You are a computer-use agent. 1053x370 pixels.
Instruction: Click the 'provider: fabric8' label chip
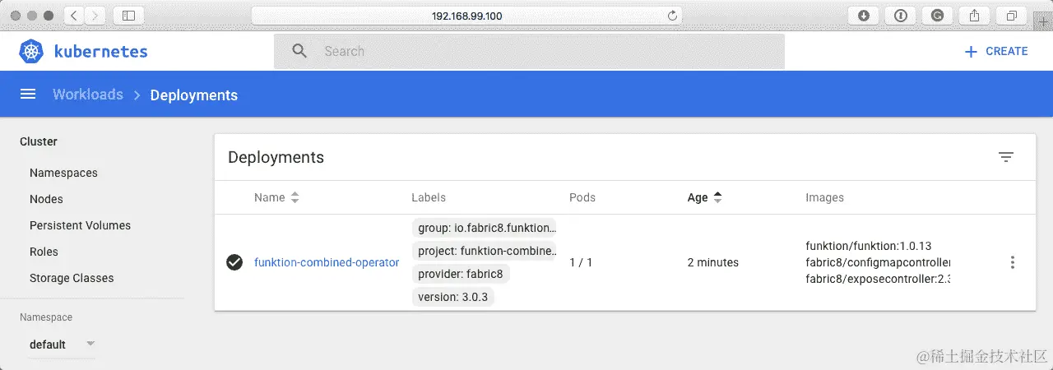pyautogui.click(x=460, y=274)
